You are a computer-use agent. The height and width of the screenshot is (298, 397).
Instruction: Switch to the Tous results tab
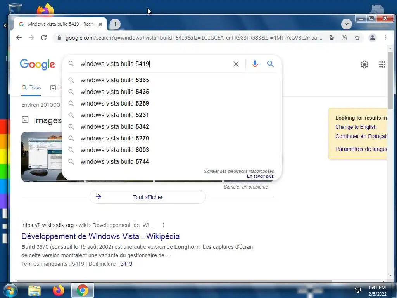coord(31,88)
